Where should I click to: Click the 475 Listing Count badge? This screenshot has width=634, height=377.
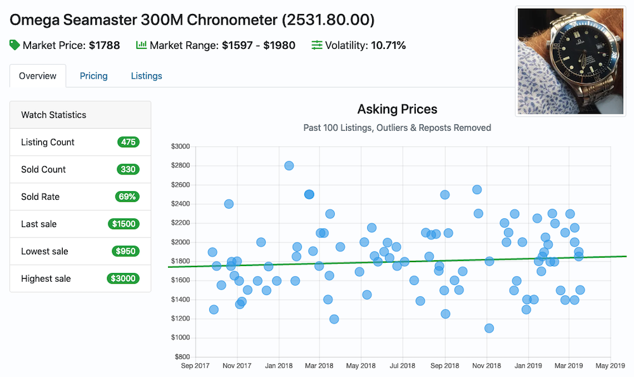pos(128,142)
